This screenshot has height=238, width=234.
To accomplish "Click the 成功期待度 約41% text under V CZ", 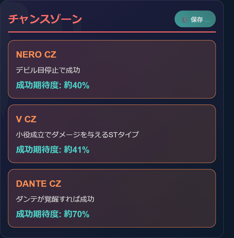I will [x=52, y=150].
